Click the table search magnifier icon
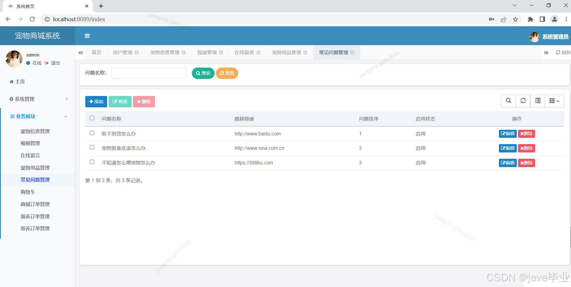Viewport: 571px width, 287px height. 508,101
